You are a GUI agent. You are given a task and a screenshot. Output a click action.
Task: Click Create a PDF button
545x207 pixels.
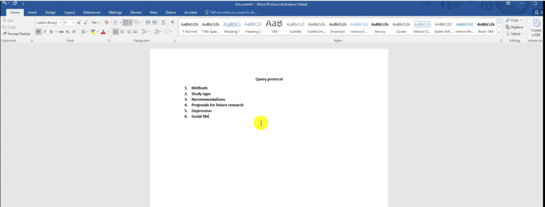click(536, 28)
